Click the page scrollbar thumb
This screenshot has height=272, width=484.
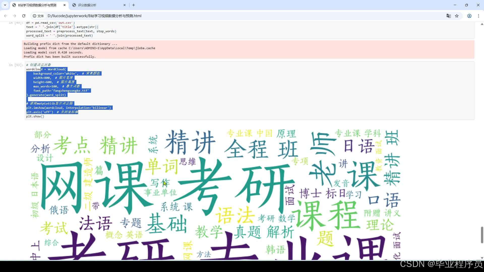(x=482, y=235)
